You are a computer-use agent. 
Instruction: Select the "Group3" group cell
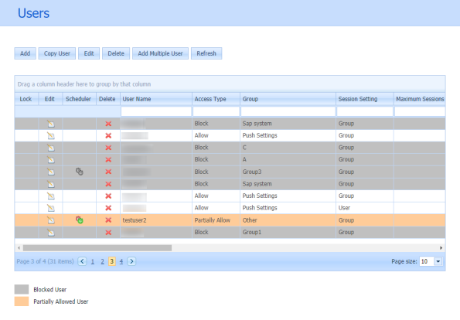click(288, 172)
